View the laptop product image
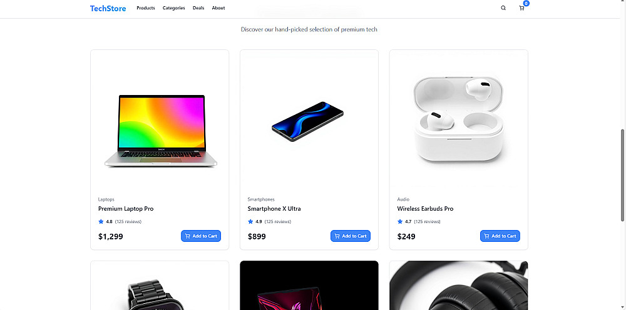The image size is (626, 310). [160, 119]
